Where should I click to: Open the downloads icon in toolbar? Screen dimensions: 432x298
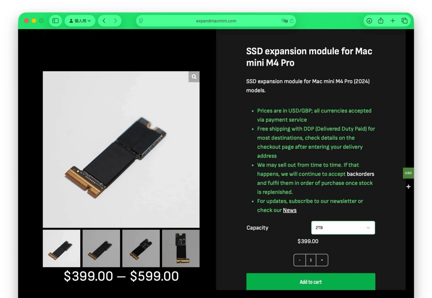[369, 21]
